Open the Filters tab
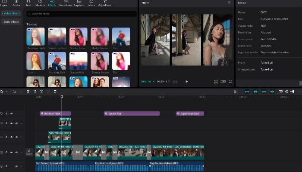This screenshot has width=302, height=172. tap(91, 3)
